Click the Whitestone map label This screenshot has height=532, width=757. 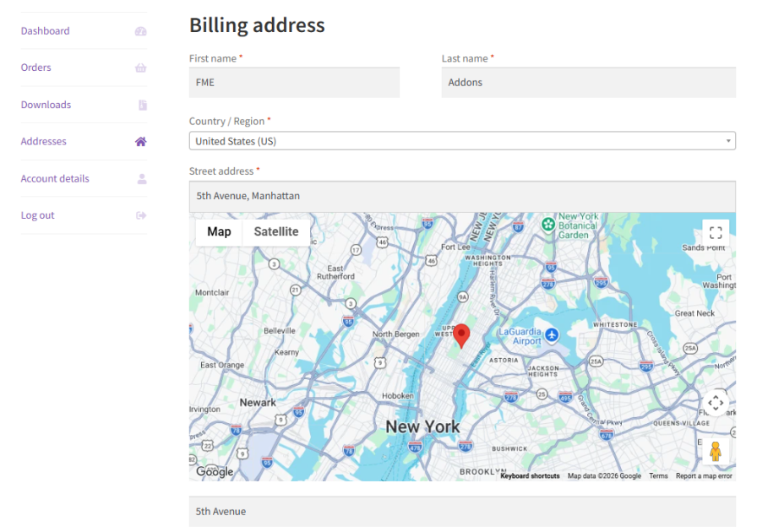(x=615, y=325)
